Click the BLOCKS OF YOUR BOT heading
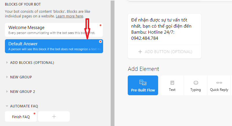Screen dimensions: 232x126 (x=23, y=4)
